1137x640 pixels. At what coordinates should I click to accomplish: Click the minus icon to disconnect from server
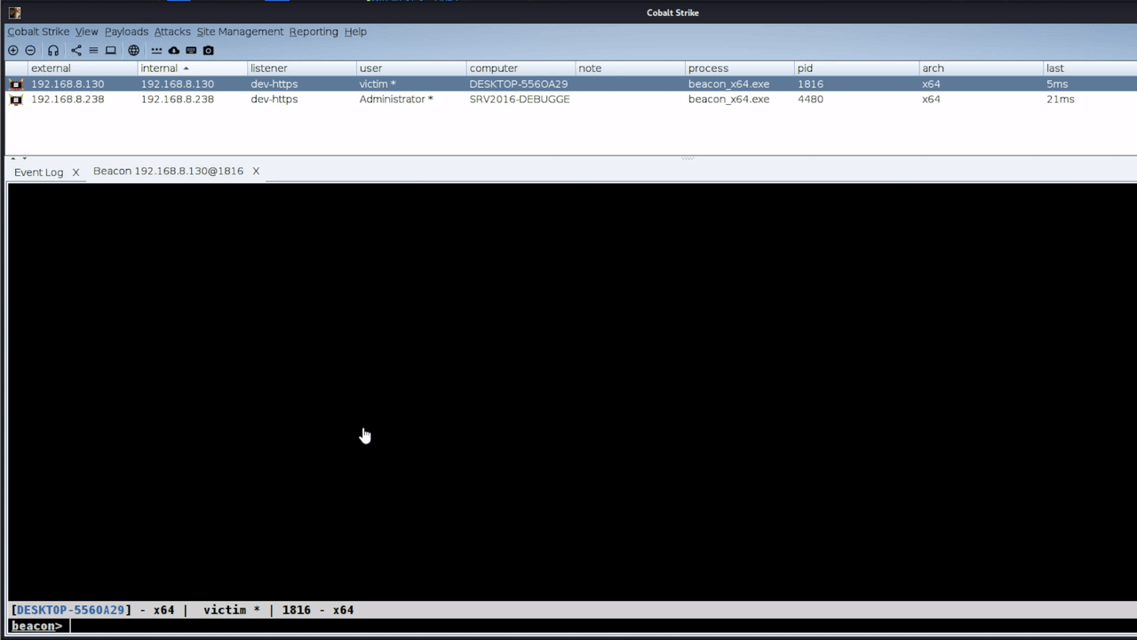(x=30, y=51)
